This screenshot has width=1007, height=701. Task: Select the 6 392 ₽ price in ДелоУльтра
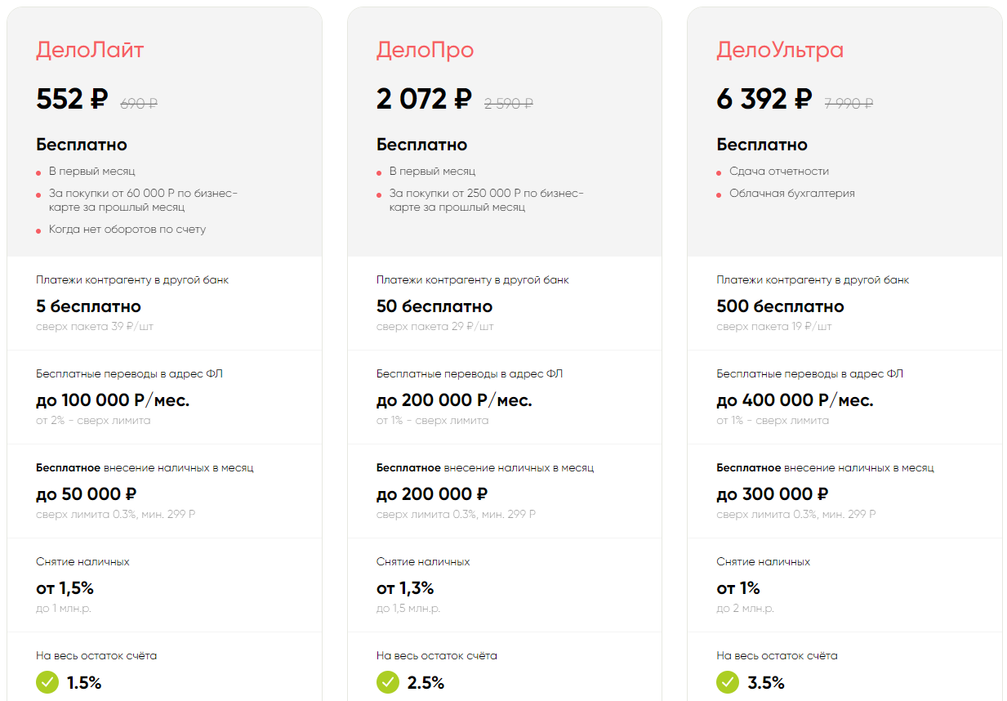[764, 99]
